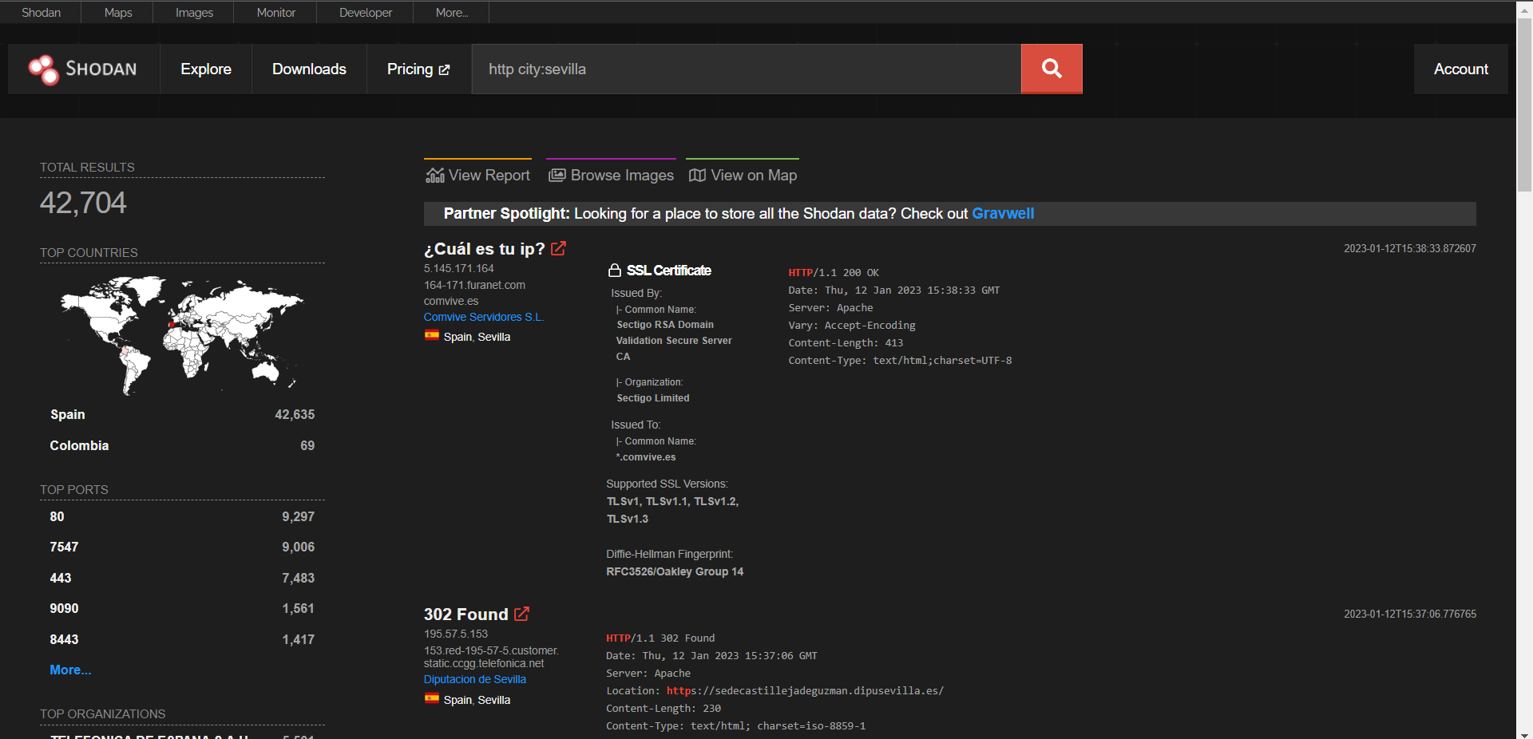Focus the search field with http city:sevilla

click(x=747, y=69)
